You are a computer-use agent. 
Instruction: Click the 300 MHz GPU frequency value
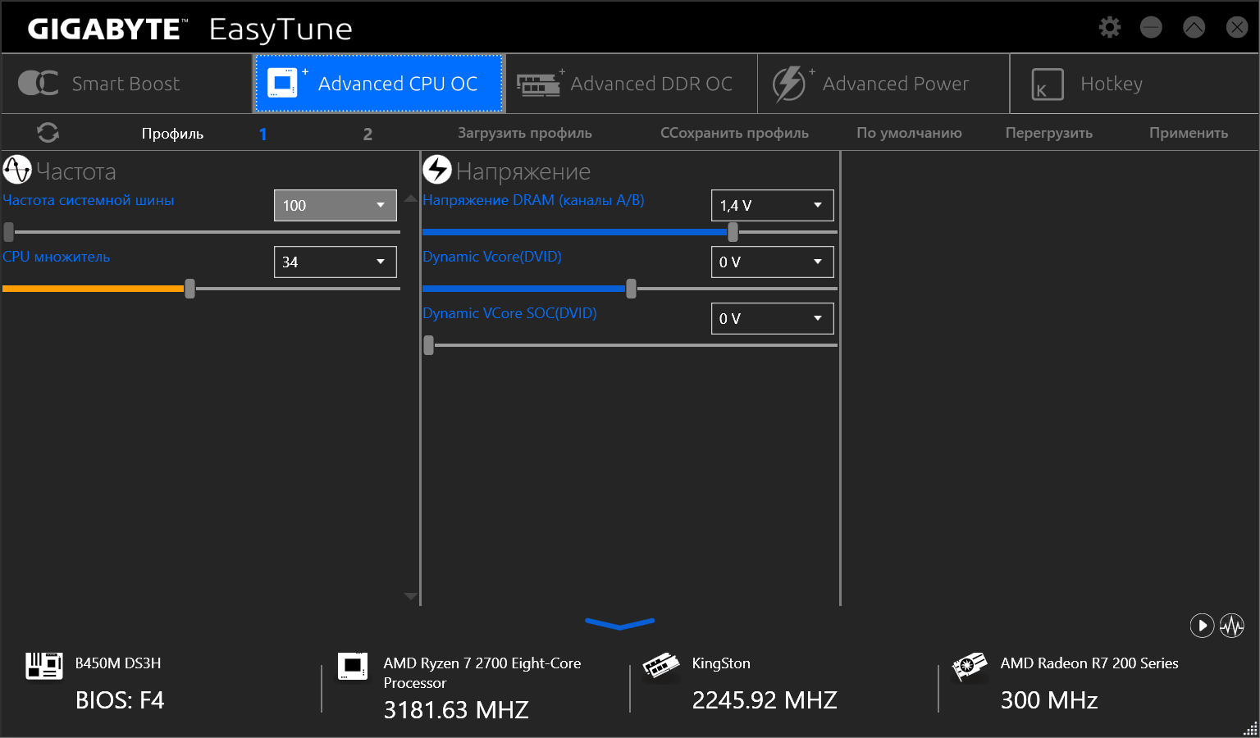1049,700
